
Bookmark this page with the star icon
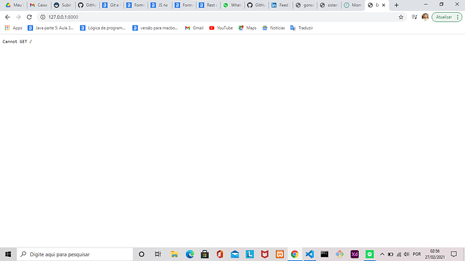[401, 18]
